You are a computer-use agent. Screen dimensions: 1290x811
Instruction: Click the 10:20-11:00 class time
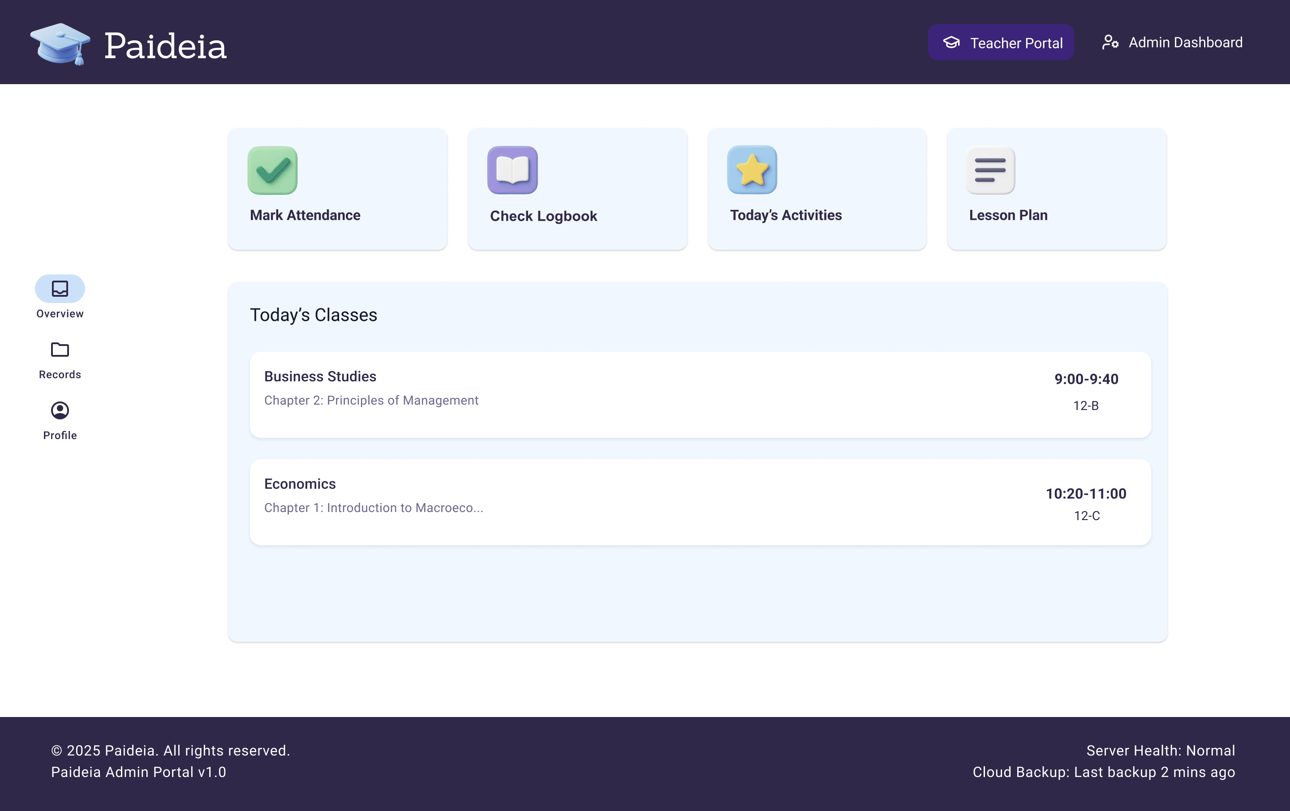point(1086,494)
